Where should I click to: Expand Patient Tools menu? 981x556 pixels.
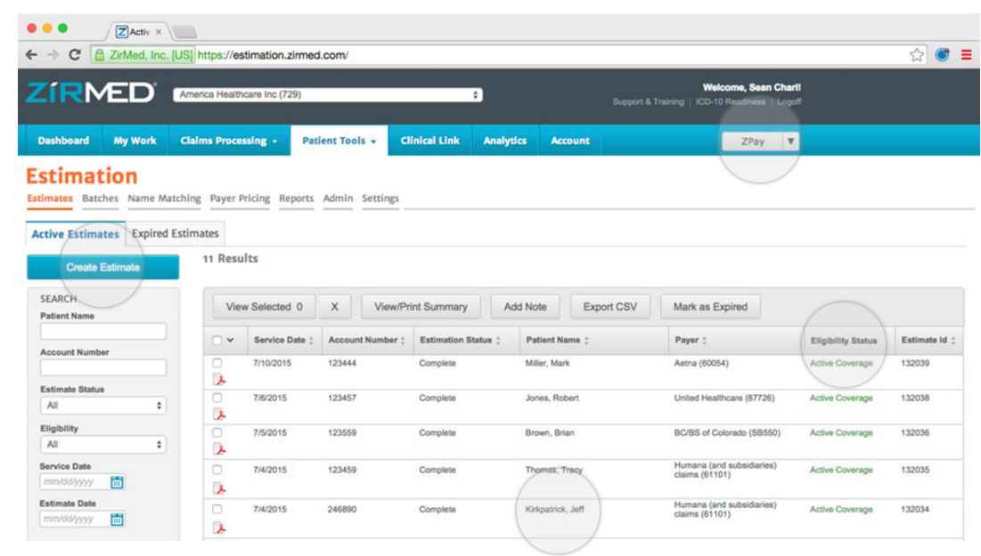339,141
